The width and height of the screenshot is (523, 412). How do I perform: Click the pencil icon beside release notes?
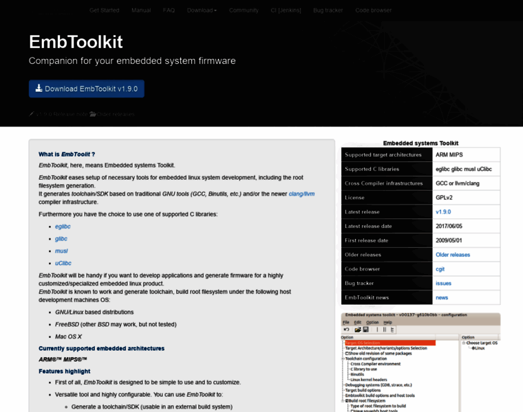(x=32, y=114)
